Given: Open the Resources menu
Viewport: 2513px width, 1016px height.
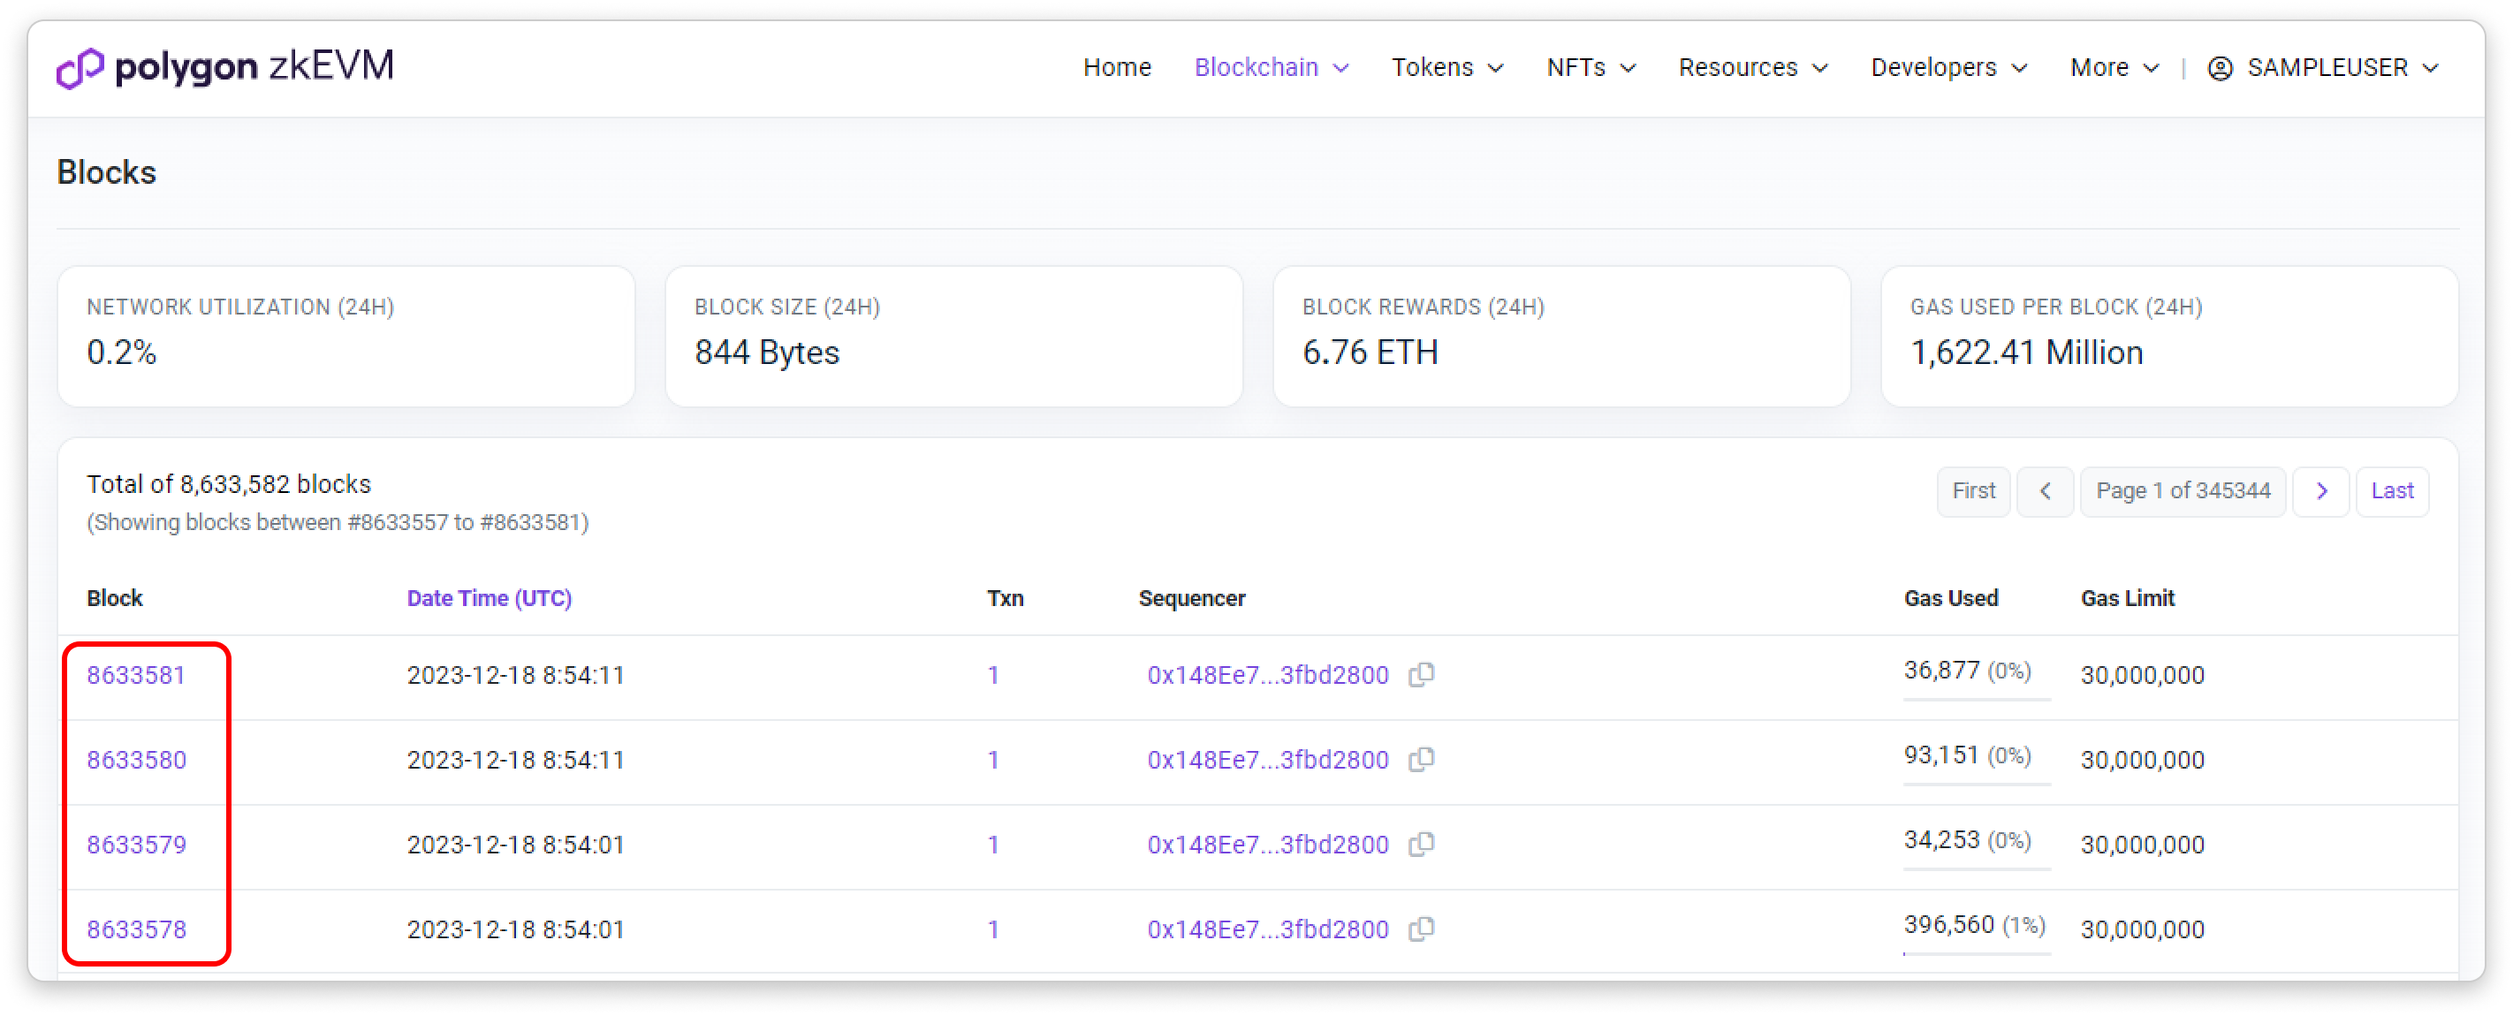Looking at the screenshot, I should coord(1752,67).
